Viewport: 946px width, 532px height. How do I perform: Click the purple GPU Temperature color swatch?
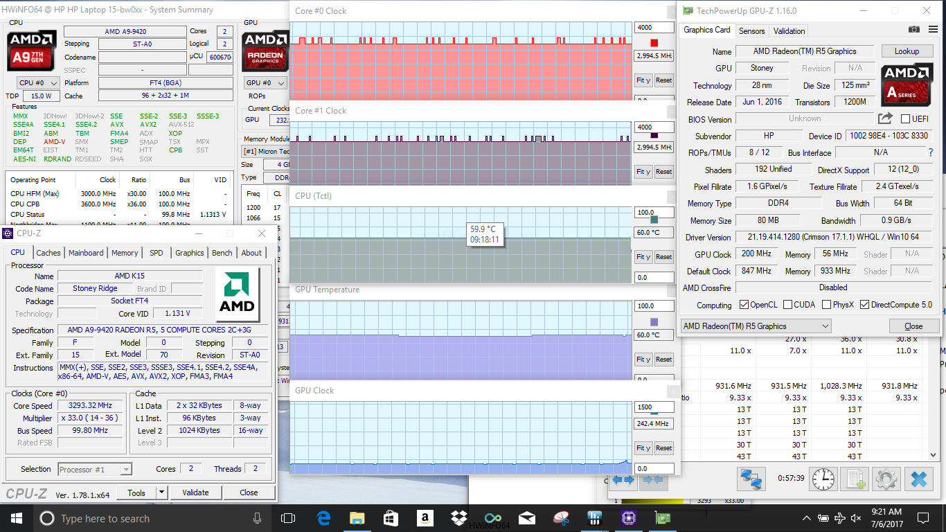pyautogui.click(x=654, y=322)
